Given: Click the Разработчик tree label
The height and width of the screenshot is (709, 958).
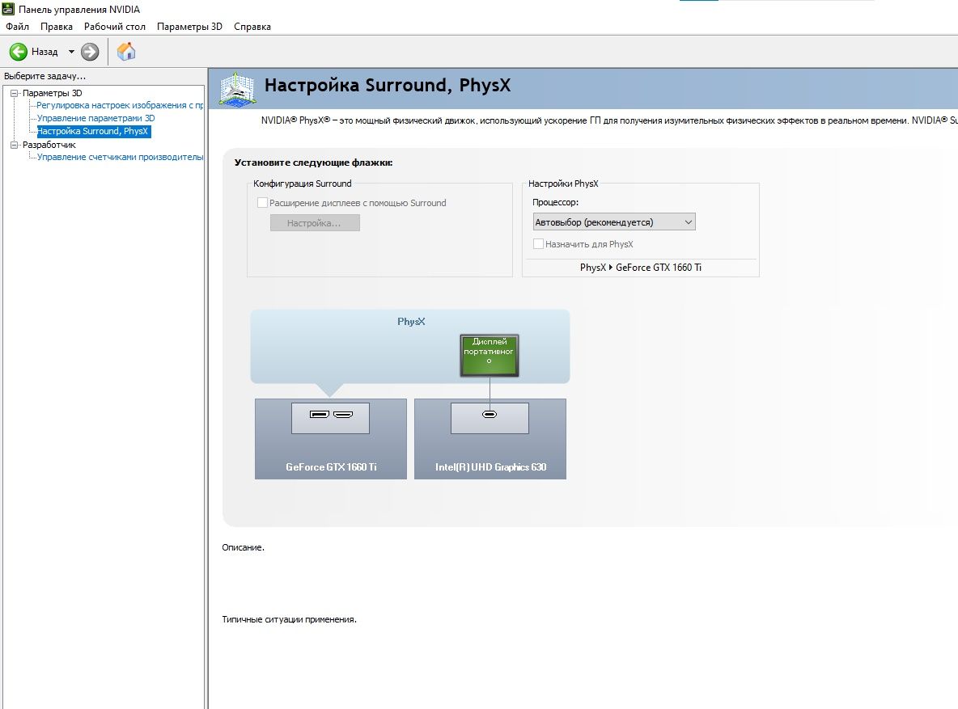Looking at the screenshot, I should [x=49, y=145].
